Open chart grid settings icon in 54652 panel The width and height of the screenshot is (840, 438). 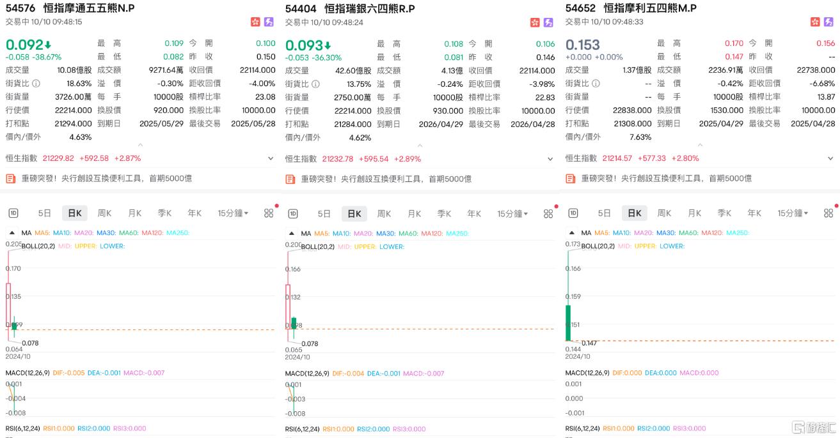point(828,213)
